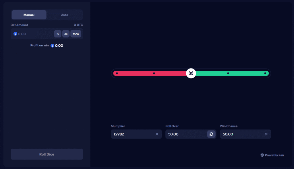294x169 pixels.
Task: Click the coin icon inside the bet amount field
Action: coord(15,34)
